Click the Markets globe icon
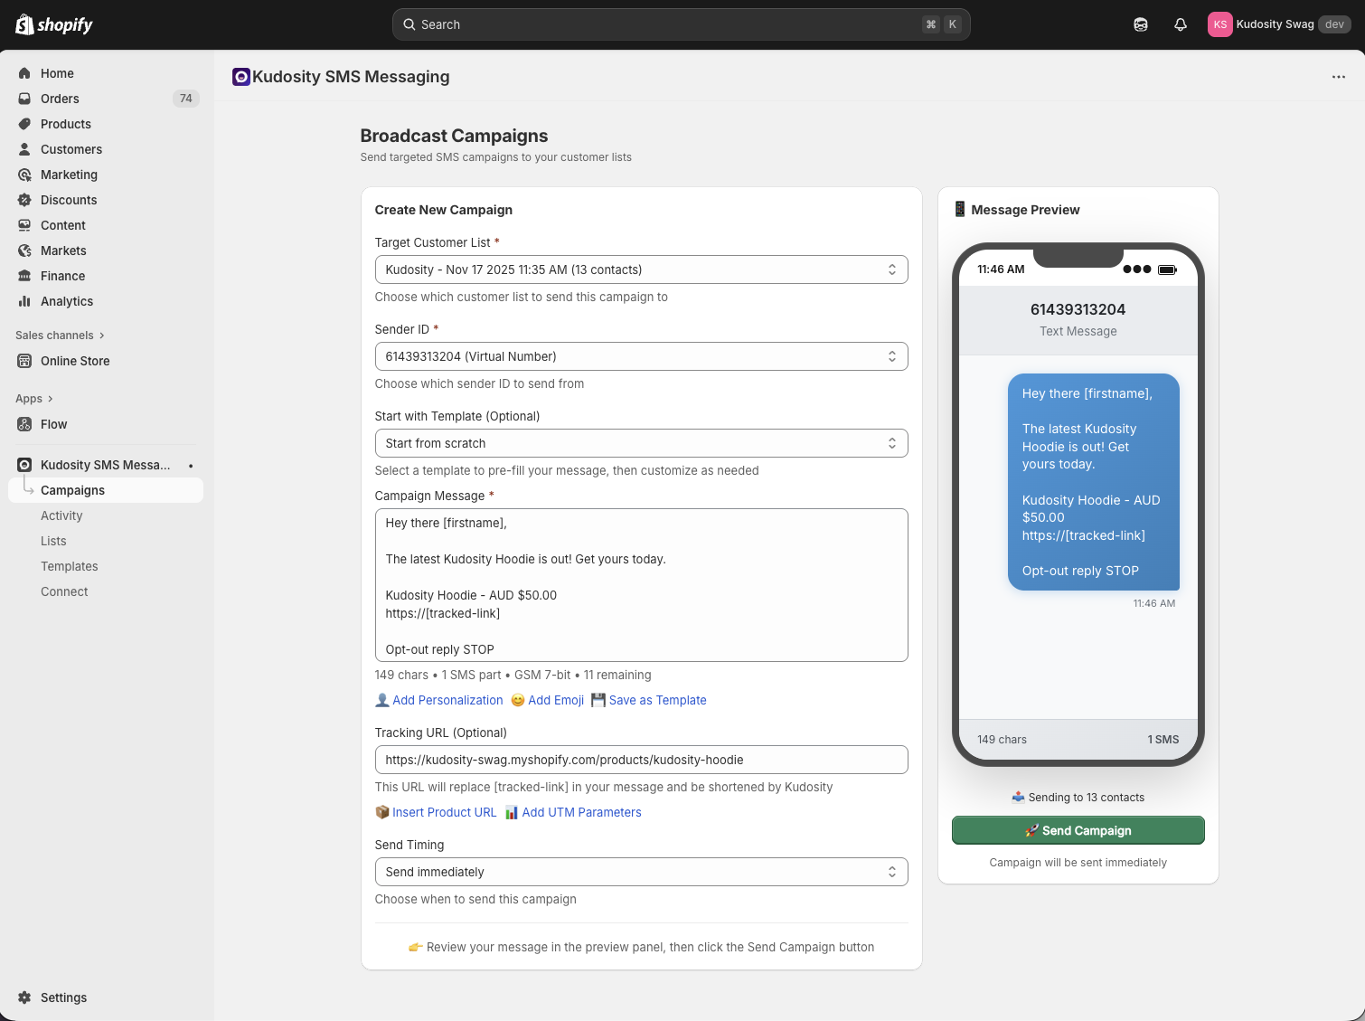1365x1021 pixels. 24,251
